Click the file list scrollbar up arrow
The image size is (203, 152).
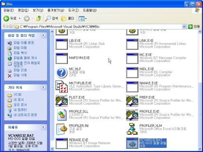click(200, 32)
